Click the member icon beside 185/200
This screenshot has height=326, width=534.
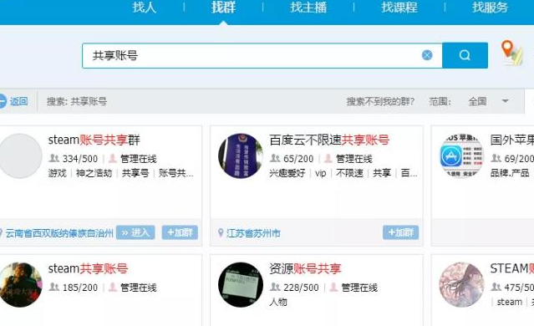[54, 288]
